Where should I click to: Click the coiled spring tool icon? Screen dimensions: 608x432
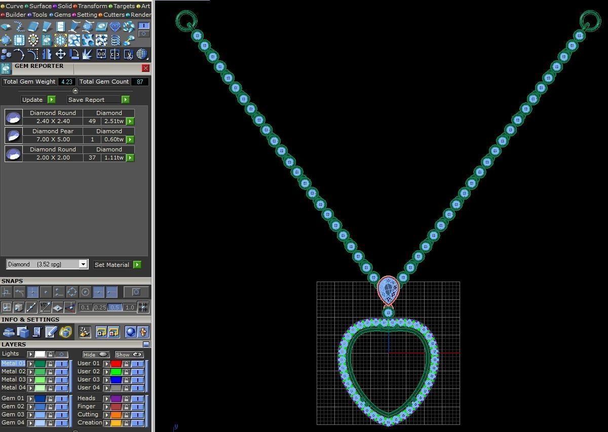[x=115, y=40]
